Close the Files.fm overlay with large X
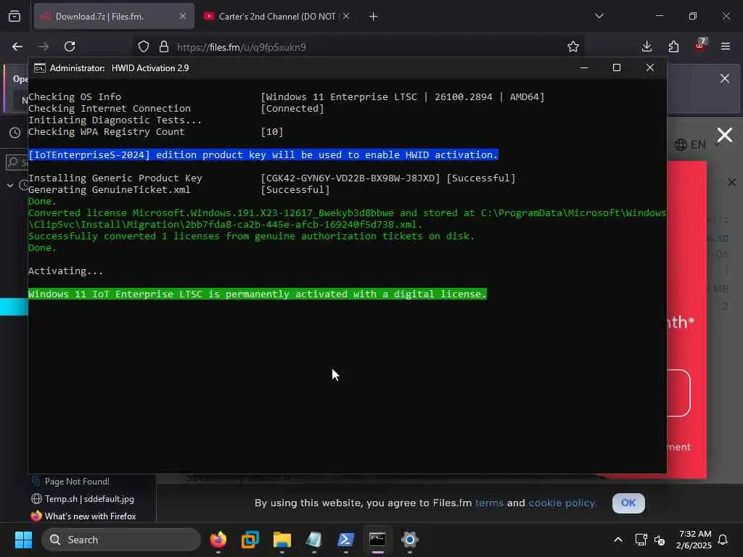This screenshot has height=557, width=743. pos(725,136)
